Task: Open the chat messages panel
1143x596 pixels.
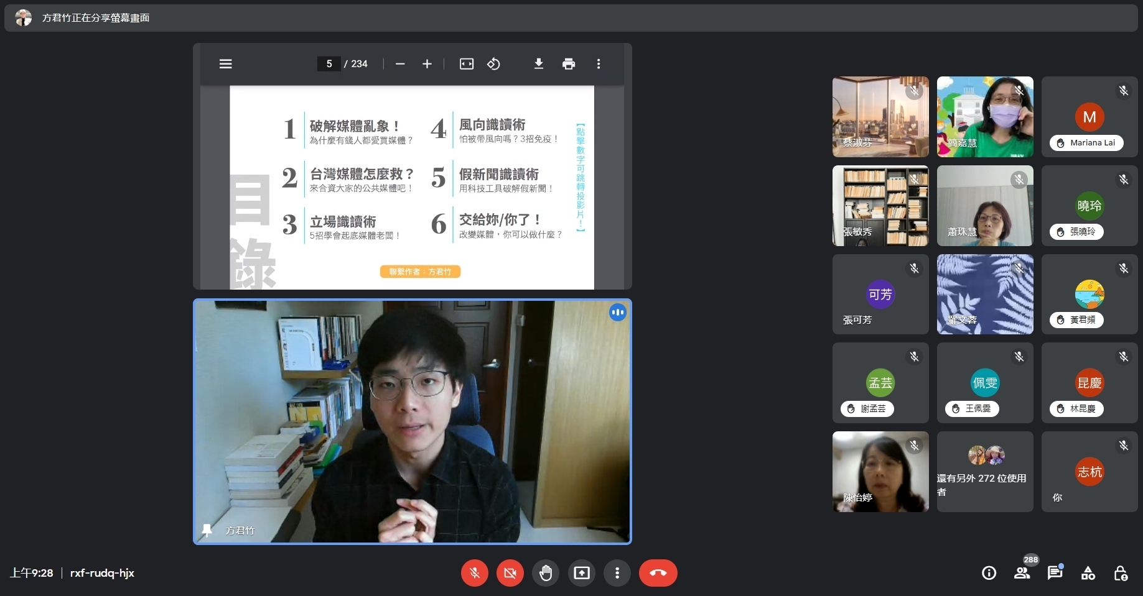Action: click(1055, 573)
